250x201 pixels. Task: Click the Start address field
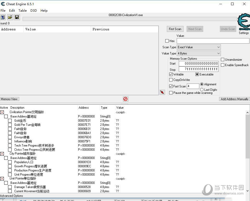click(x=199, y=64)
